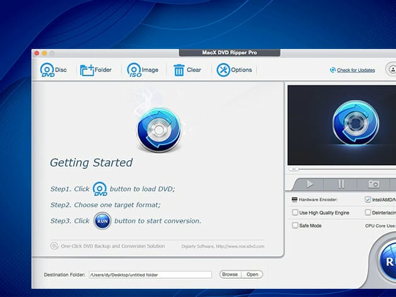Play the preview video

click(x=310, y=184)
